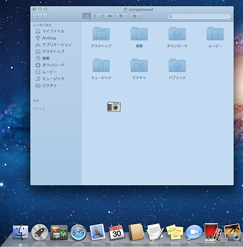
Task: Switch to icon view mode
Action: [87, 16]
